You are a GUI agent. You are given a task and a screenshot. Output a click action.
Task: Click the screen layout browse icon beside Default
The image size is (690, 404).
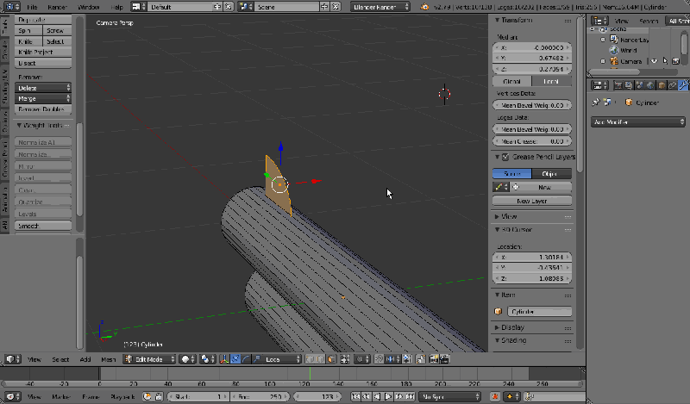pos(139,7)
